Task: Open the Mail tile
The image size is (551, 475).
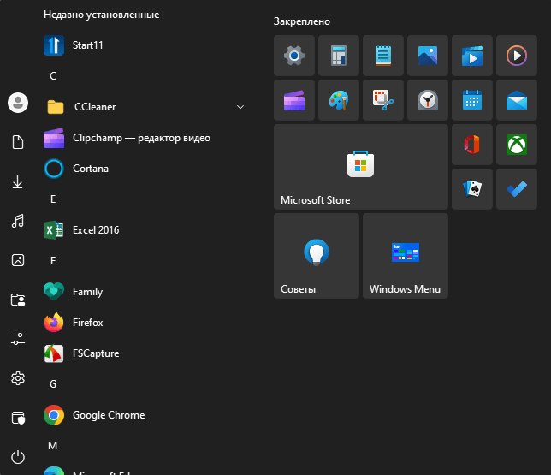Action: 517,100
